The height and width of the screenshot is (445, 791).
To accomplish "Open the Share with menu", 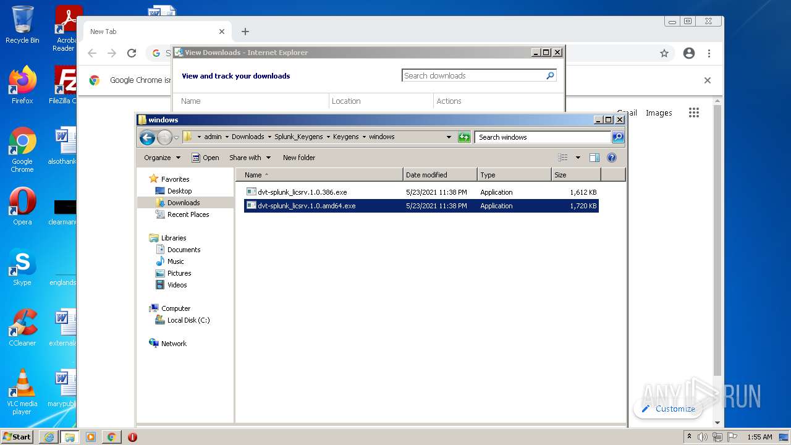I will coord(250,158).
